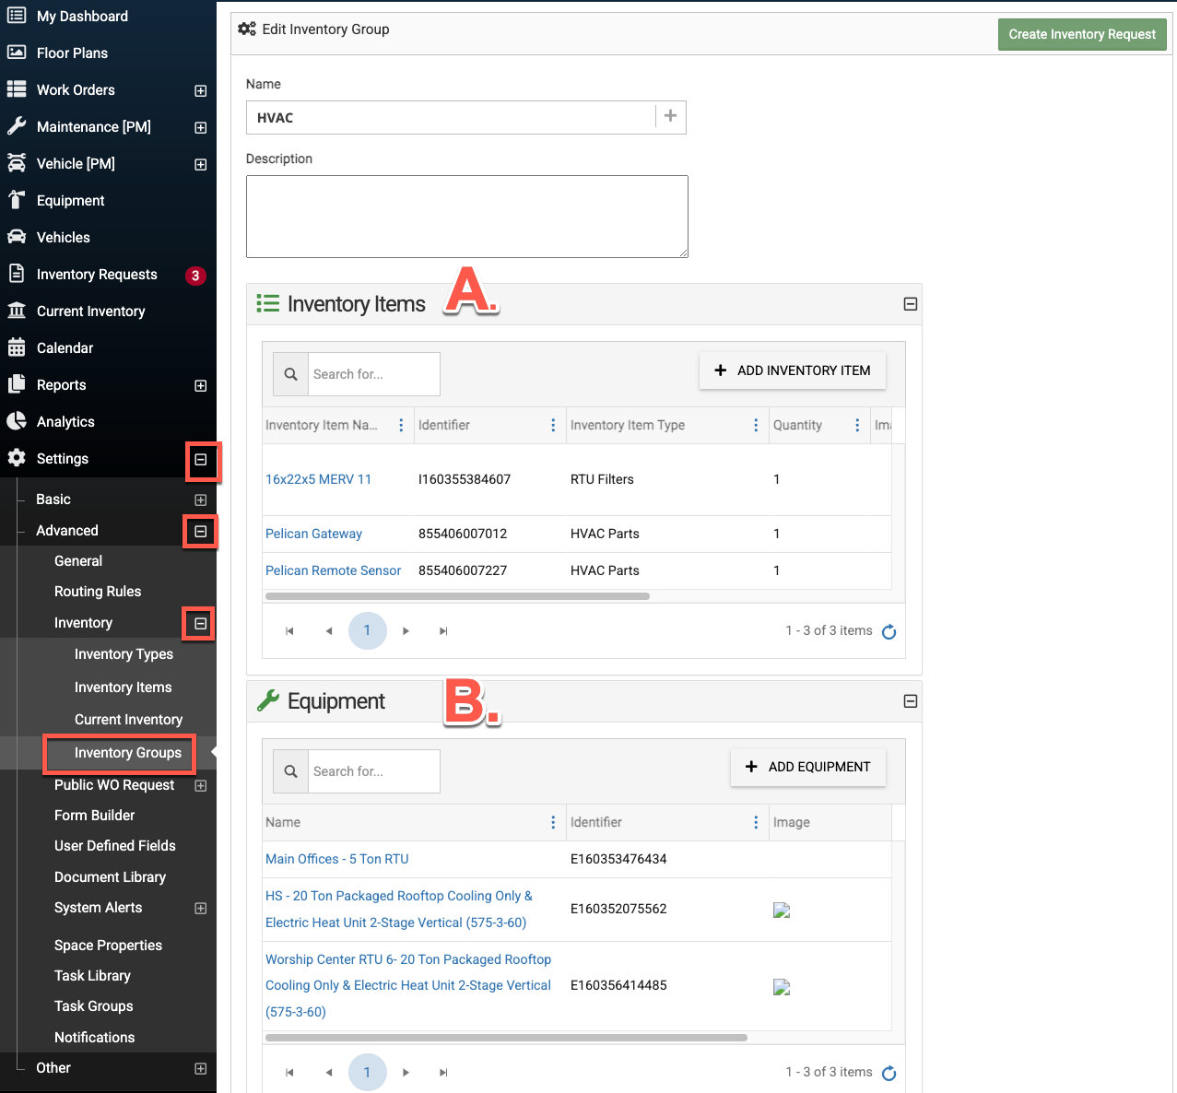Go to last page in Inventory Items pager
The width and height of the screenshot is (1177, 1093).
click(443, 631)
